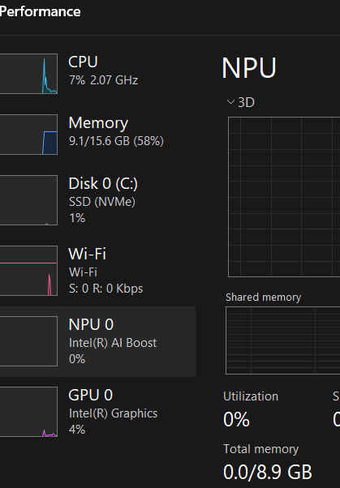The image size is (340, 488).
Task: Click the Performance page heading
Action: click(41, 11)
